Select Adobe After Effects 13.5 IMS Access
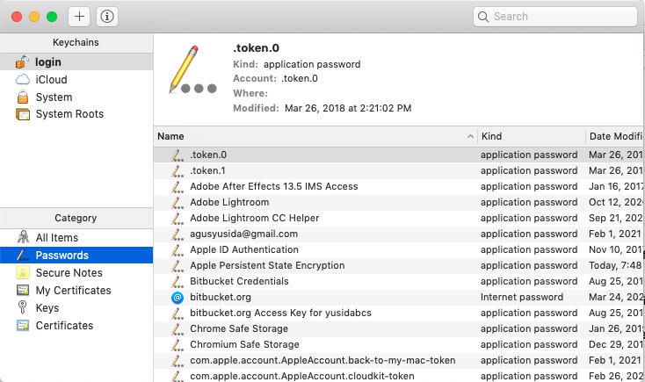645x382 pixels. 400,186
